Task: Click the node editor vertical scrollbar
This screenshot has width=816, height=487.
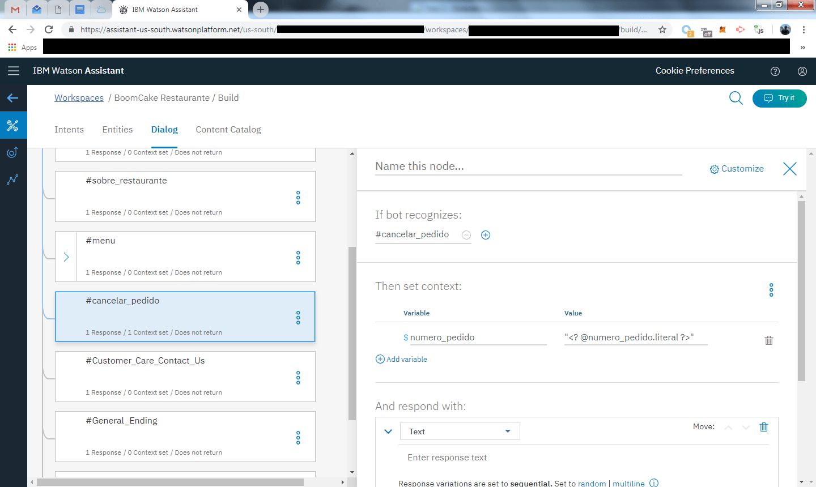Action: (801, 291)
